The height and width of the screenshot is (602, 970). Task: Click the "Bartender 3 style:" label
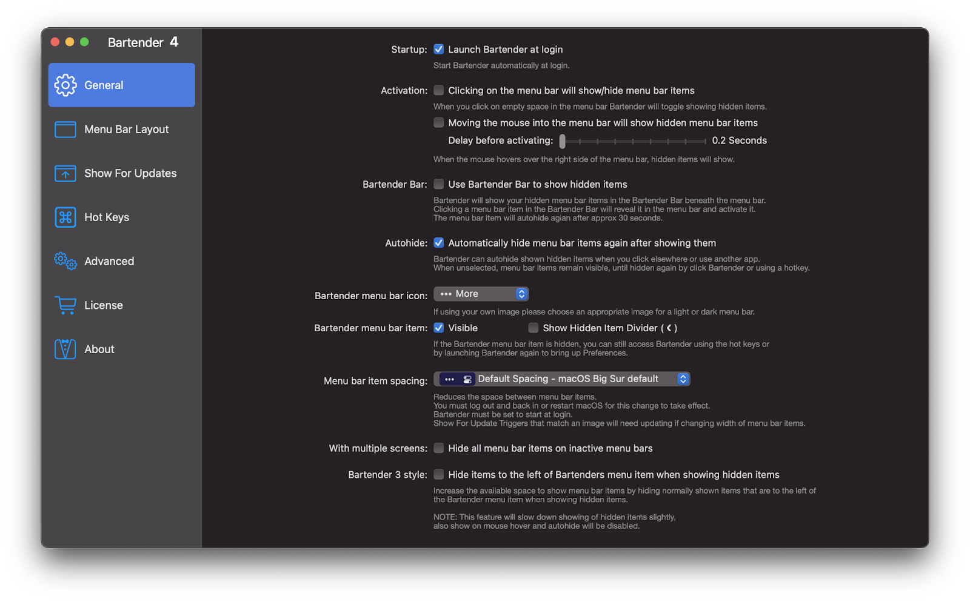coord(388,475)
